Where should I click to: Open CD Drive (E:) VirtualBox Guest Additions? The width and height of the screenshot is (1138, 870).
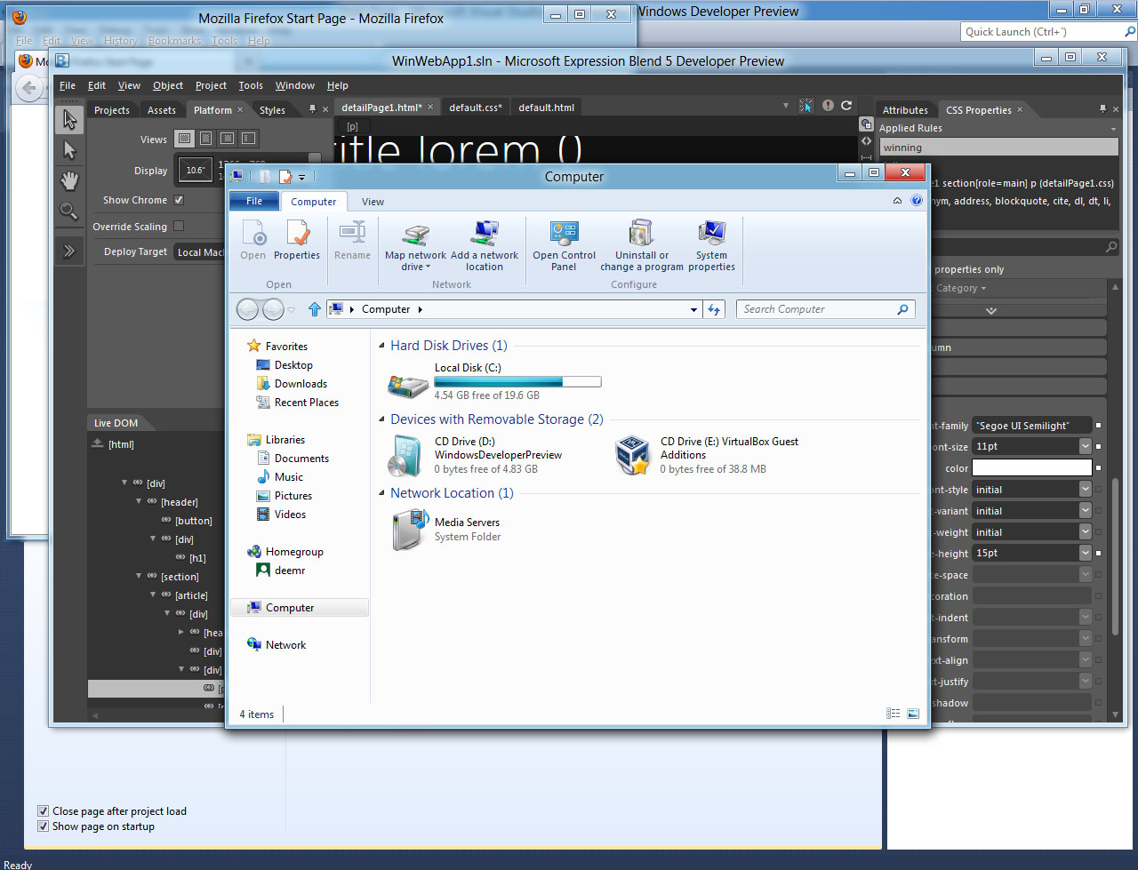707,455
